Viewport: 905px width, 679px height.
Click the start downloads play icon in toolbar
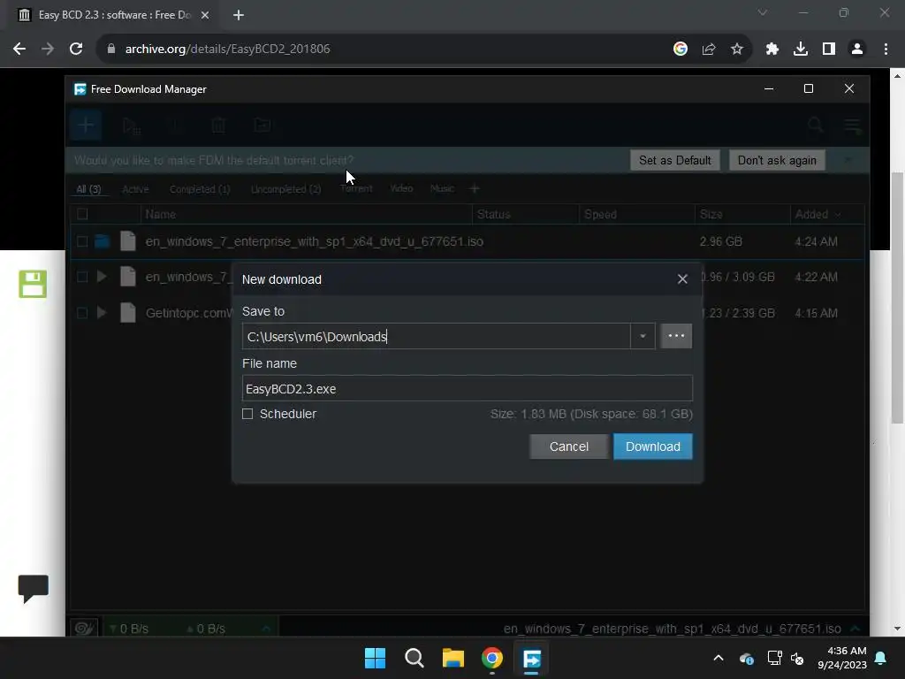pos(131,126)
